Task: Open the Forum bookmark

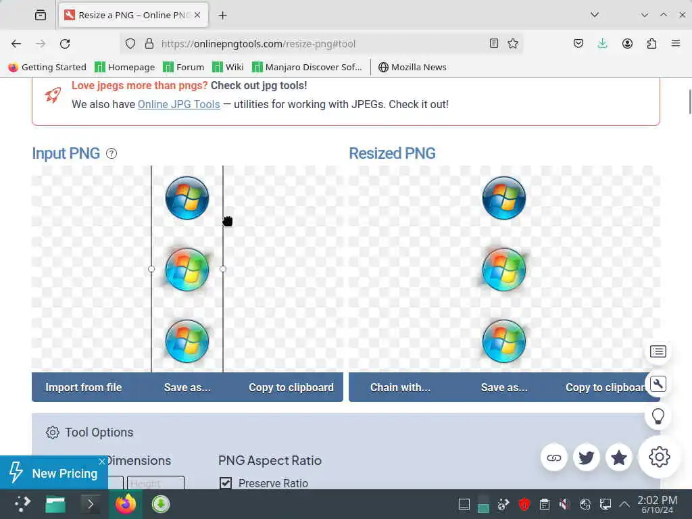Action: (184, 67)
